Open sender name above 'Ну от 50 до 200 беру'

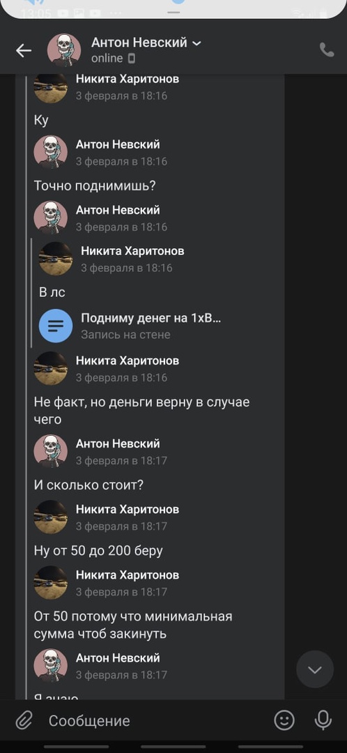pos(128,509)
